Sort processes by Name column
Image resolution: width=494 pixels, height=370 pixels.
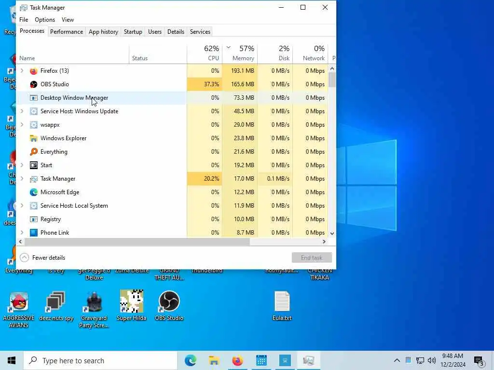click(x=72, y=54)
